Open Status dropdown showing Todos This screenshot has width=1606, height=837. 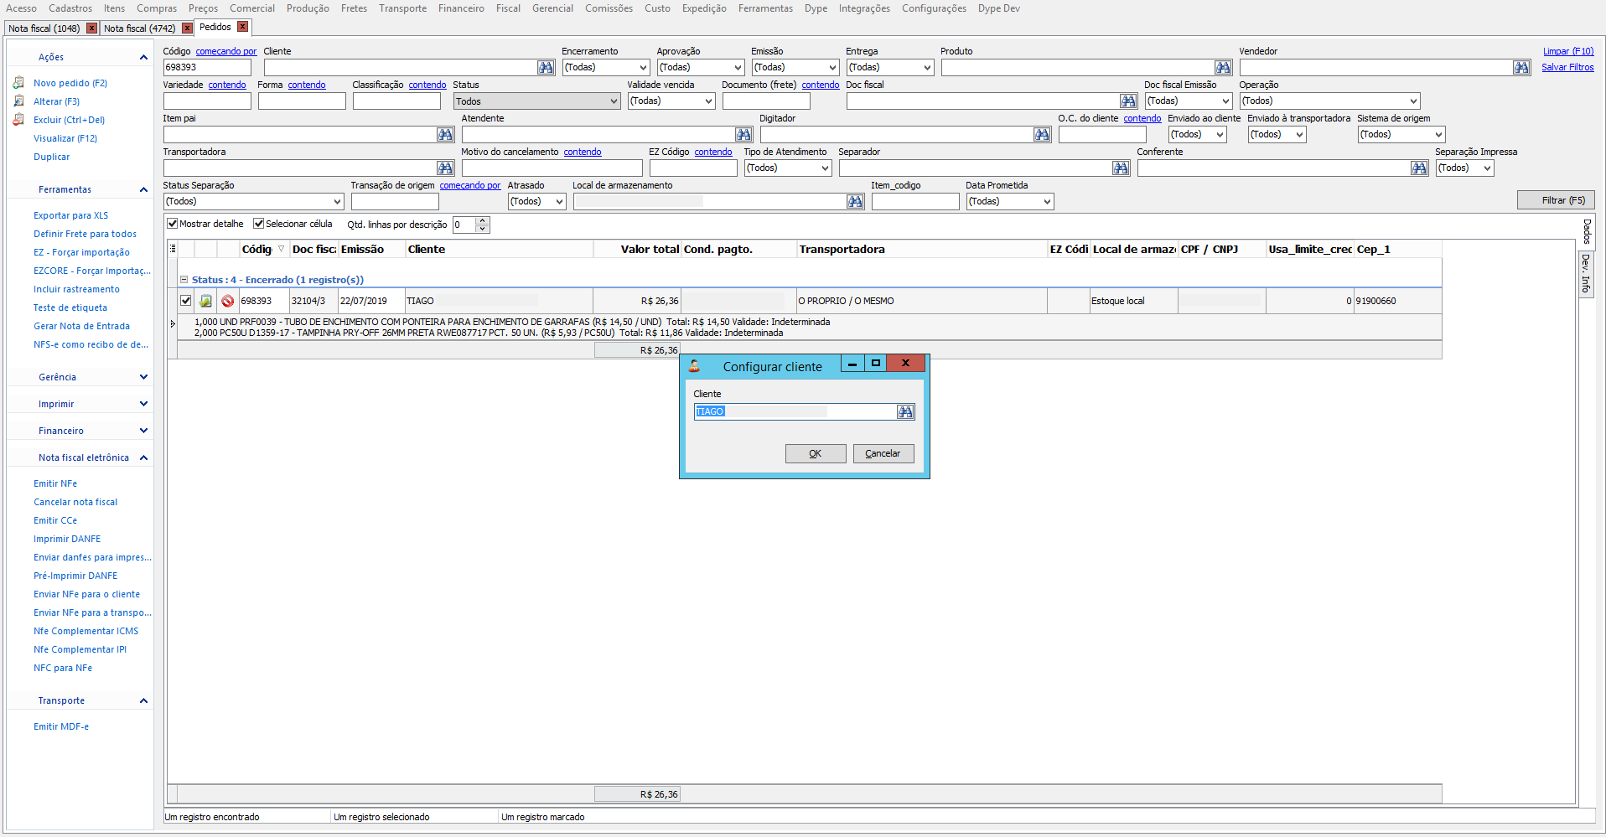(614, 101)
